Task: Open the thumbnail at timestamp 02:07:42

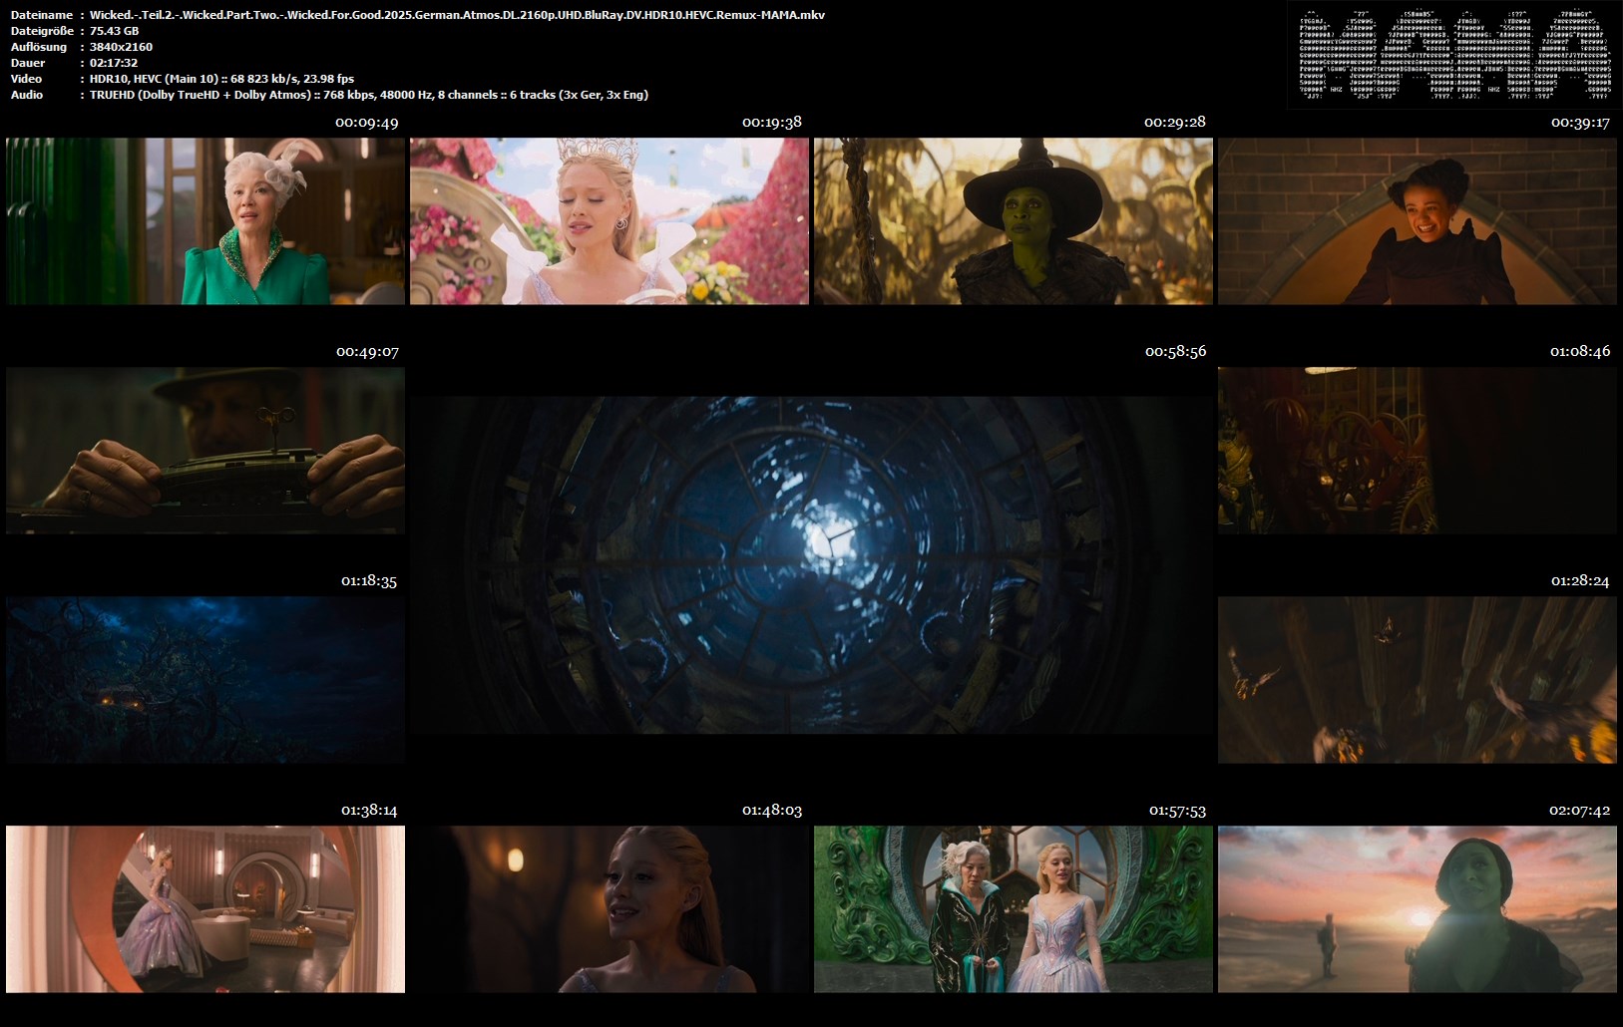Action: click(1418, 909)
